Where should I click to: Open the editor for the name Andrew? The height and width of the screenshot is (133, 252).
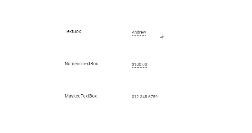[x=139, y=32]
